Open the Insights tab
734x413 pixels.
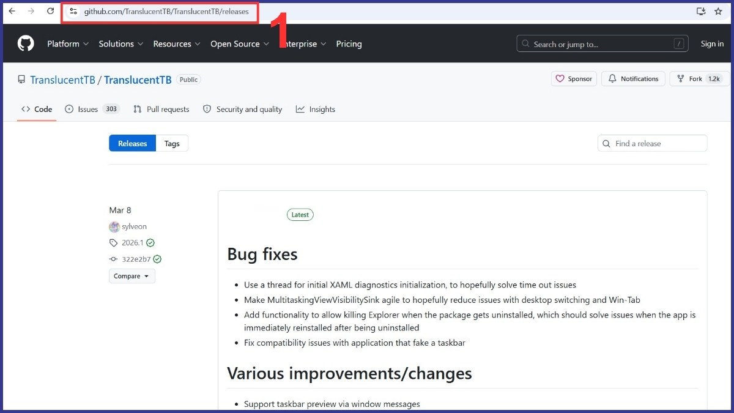point(316,110)
